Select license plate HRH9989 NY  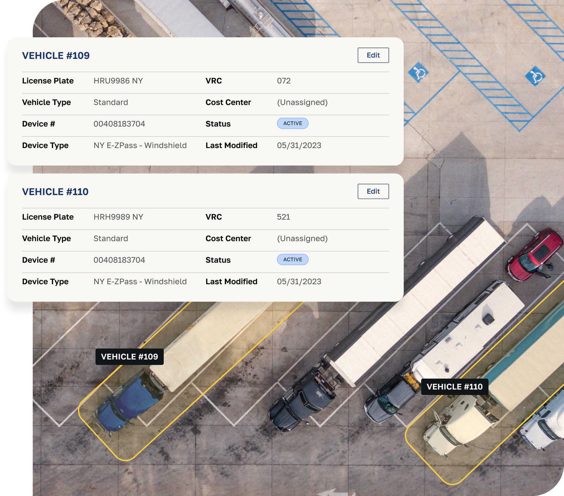pos(118,217)
